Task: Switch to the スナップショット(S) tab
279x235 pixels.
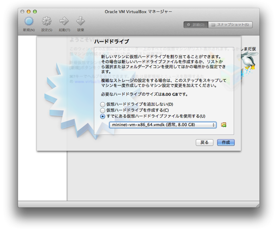Action: coord(230,25)
